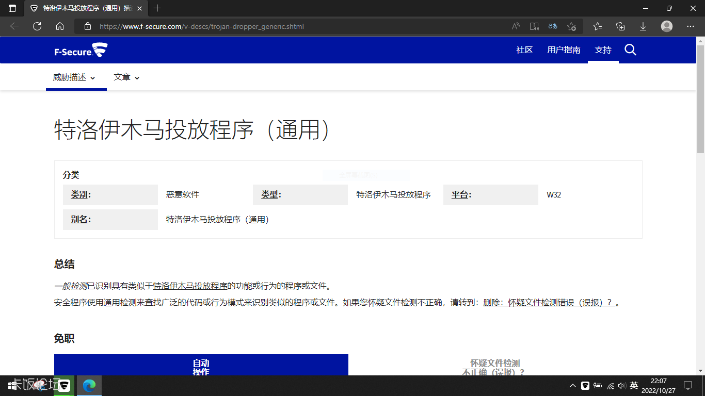The width and height of the screenshot is (705, 396).
Task: Click the W32 platform value
Action: 554,195
